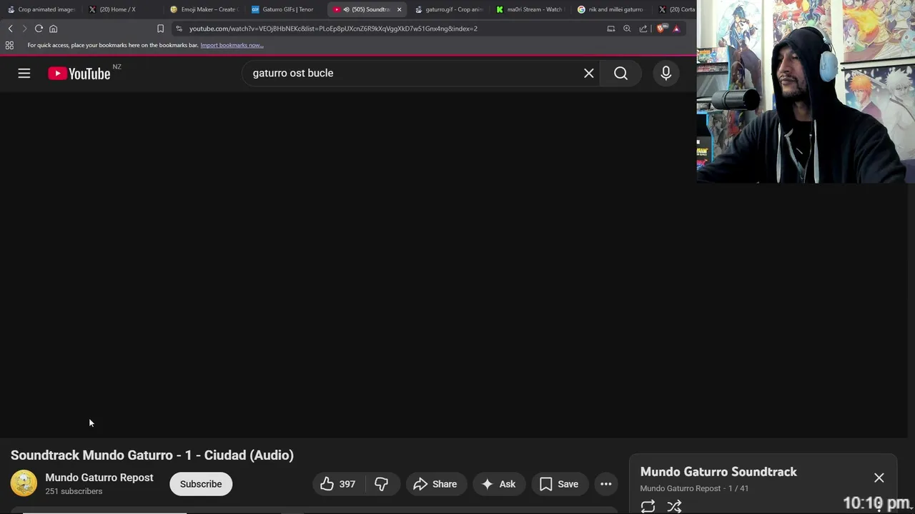Toggle shuffle playlist

(x=674, y=506)
